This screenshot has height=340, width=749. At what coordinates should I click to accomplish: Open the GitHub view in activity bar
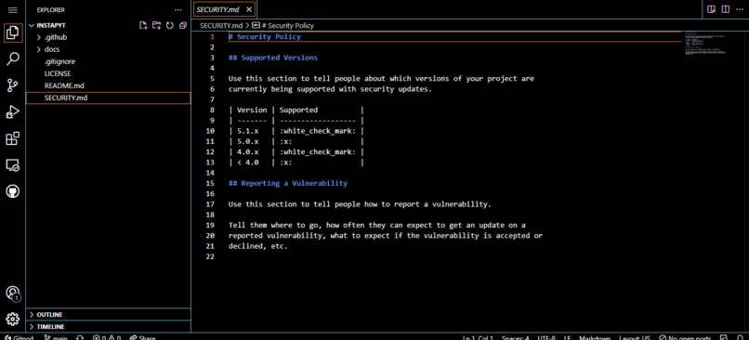click(12, 192)
